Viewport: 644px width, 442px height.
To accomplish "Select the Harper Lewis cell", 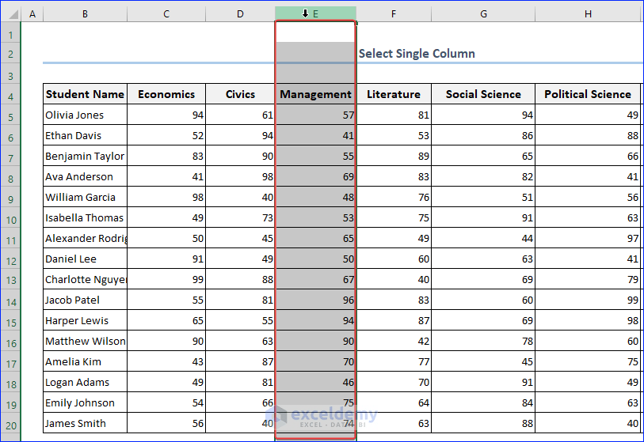I will [x=85, y=320].
